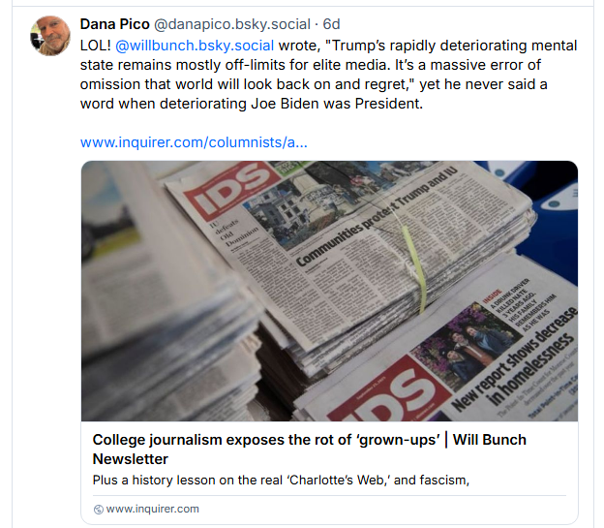This screenshot has width=604, height=528.
Task: Click the red IDS masthead atop the photo
Action: tap(227, 191)
